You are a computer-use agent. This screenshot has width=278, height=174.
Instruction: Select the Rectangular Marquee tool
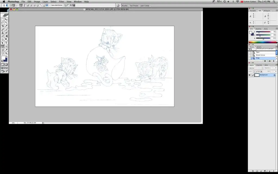[3, 20]
